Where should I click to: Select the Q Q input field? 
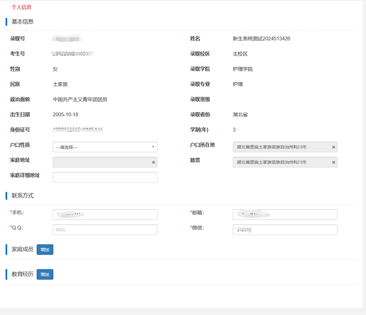coord(105,229)
